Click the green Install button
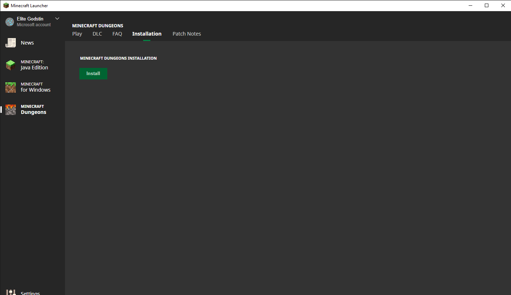The height and width of the screenshot is (295, 511). pos(93,74)
